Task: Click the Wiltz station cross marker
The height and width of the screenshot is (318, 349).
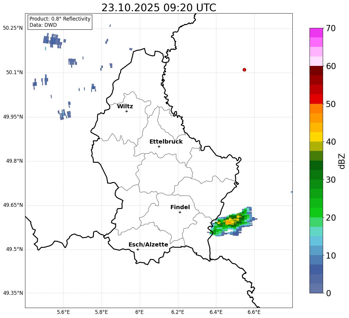Action: (x=127, y=111)
